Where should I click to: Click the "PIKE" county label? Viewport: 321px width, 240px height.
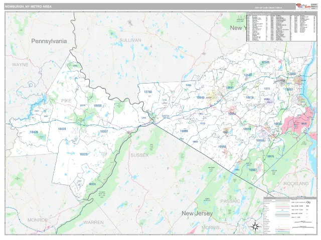point(66,100)
